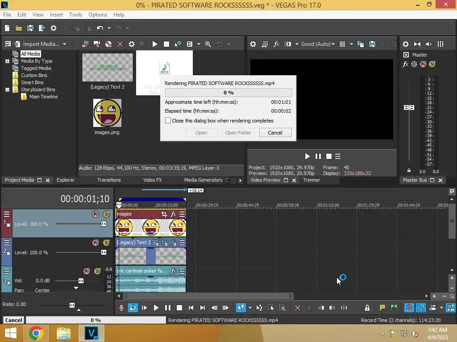Click the New project icon
The image size is (457, 342).
point(7,28)
